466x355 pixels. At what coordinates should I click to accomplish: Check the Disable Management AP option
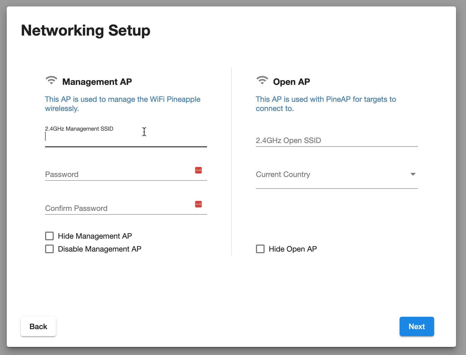coord(49,249)
